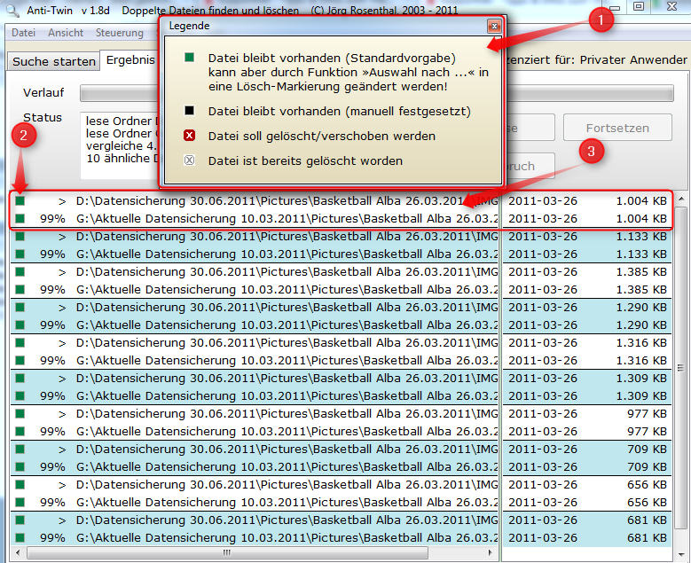Open the Steuerung menu
Viewport: 691px width, 563px height.
click(x=120, y=33)
